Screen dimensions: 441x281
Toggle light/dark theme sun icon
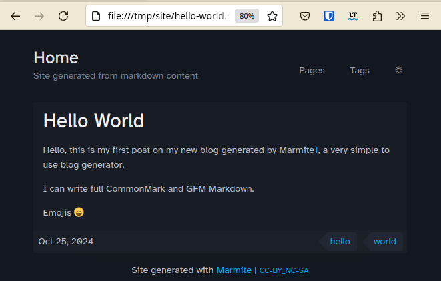click(x=399, y=70)
